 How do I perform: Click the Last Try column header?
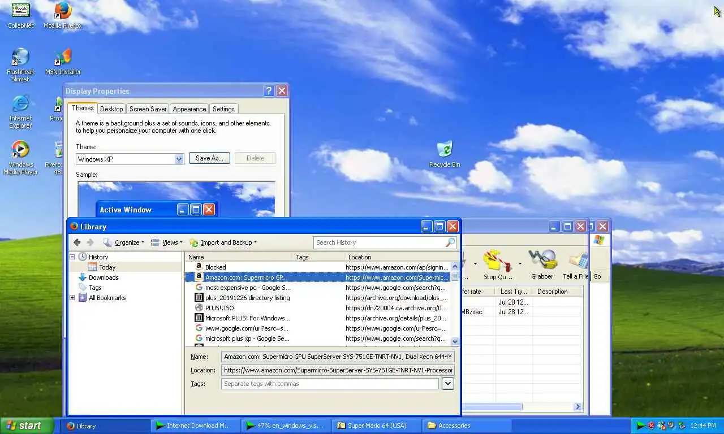point(514,292)
